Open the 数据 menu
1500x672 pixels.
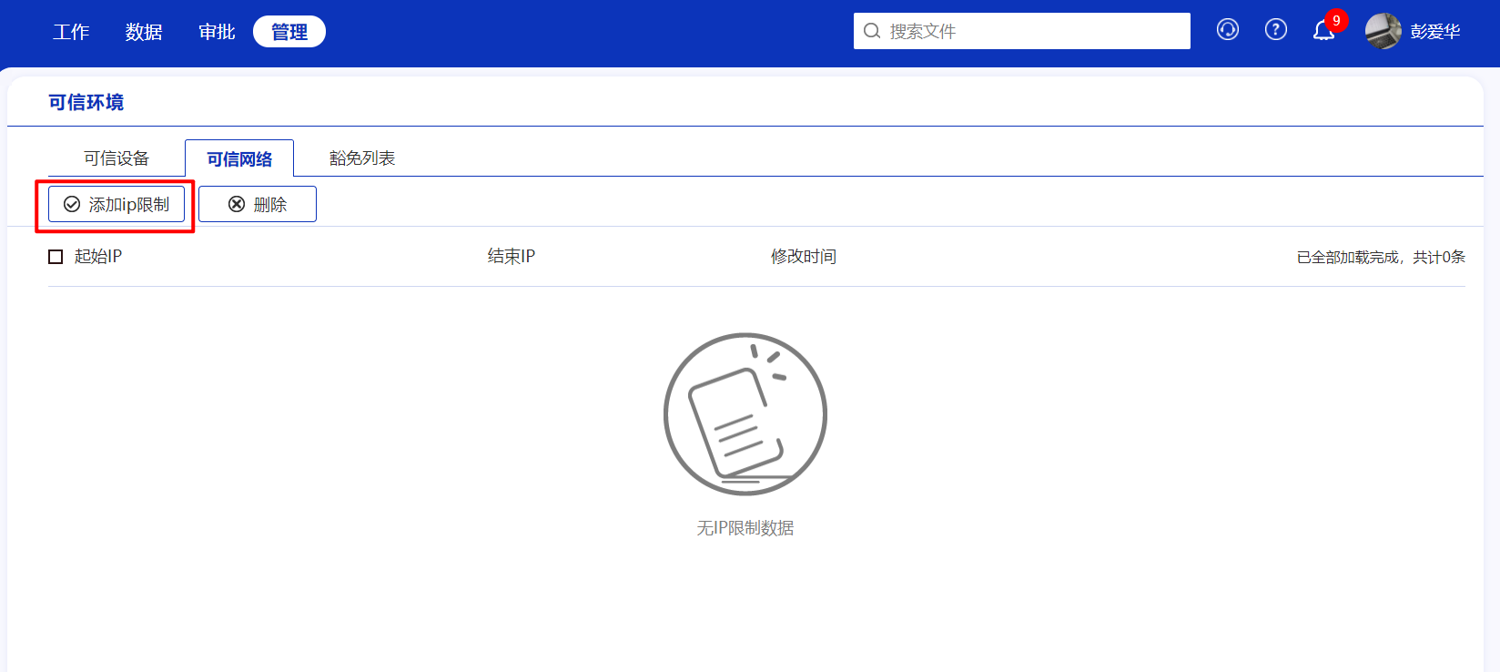pos(144,32)
